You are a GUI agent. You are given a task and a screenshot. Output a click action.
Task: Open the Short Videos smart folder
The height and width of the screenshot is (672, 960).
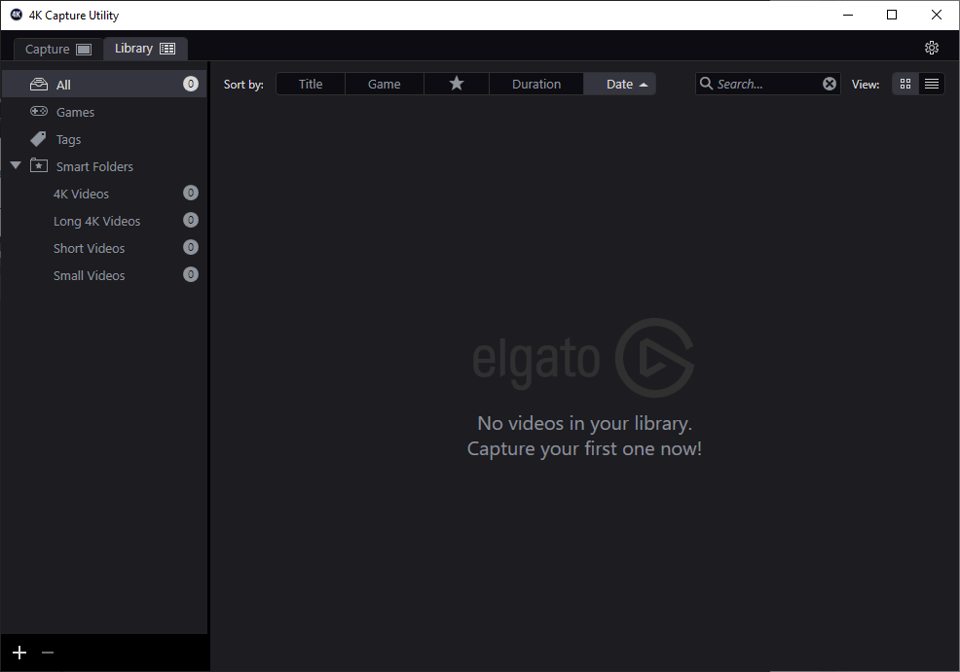tap(104, 248)
